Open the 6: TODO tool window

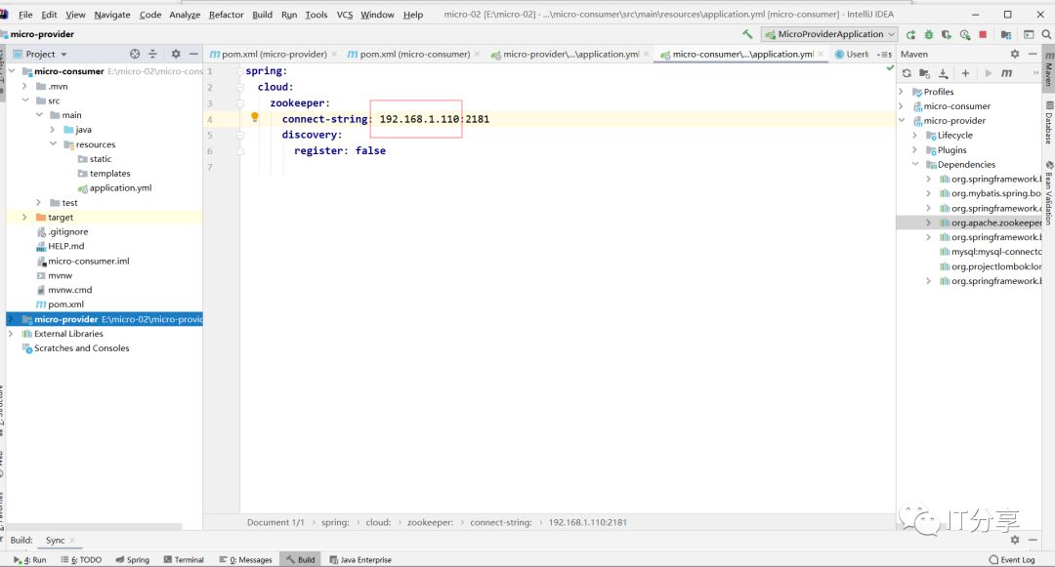[81, 559]
